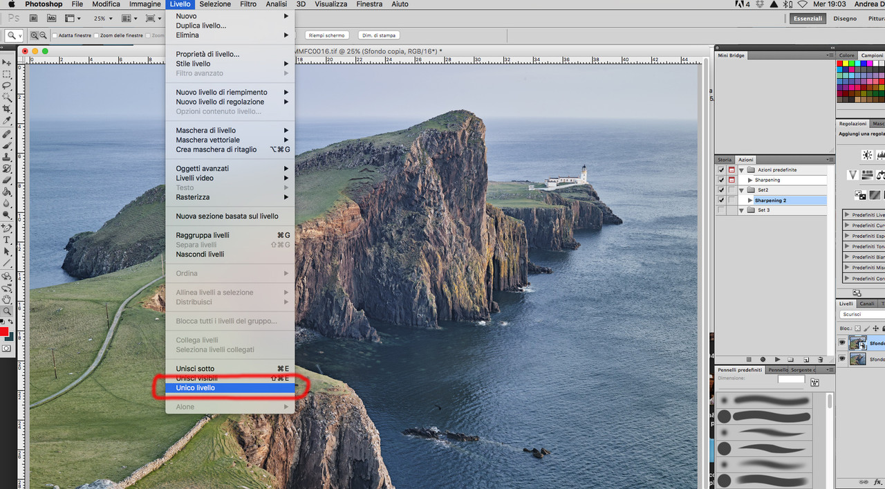Select the Zoom tool in the toolbox
This screenshot has height=489, width=885.
7,311
